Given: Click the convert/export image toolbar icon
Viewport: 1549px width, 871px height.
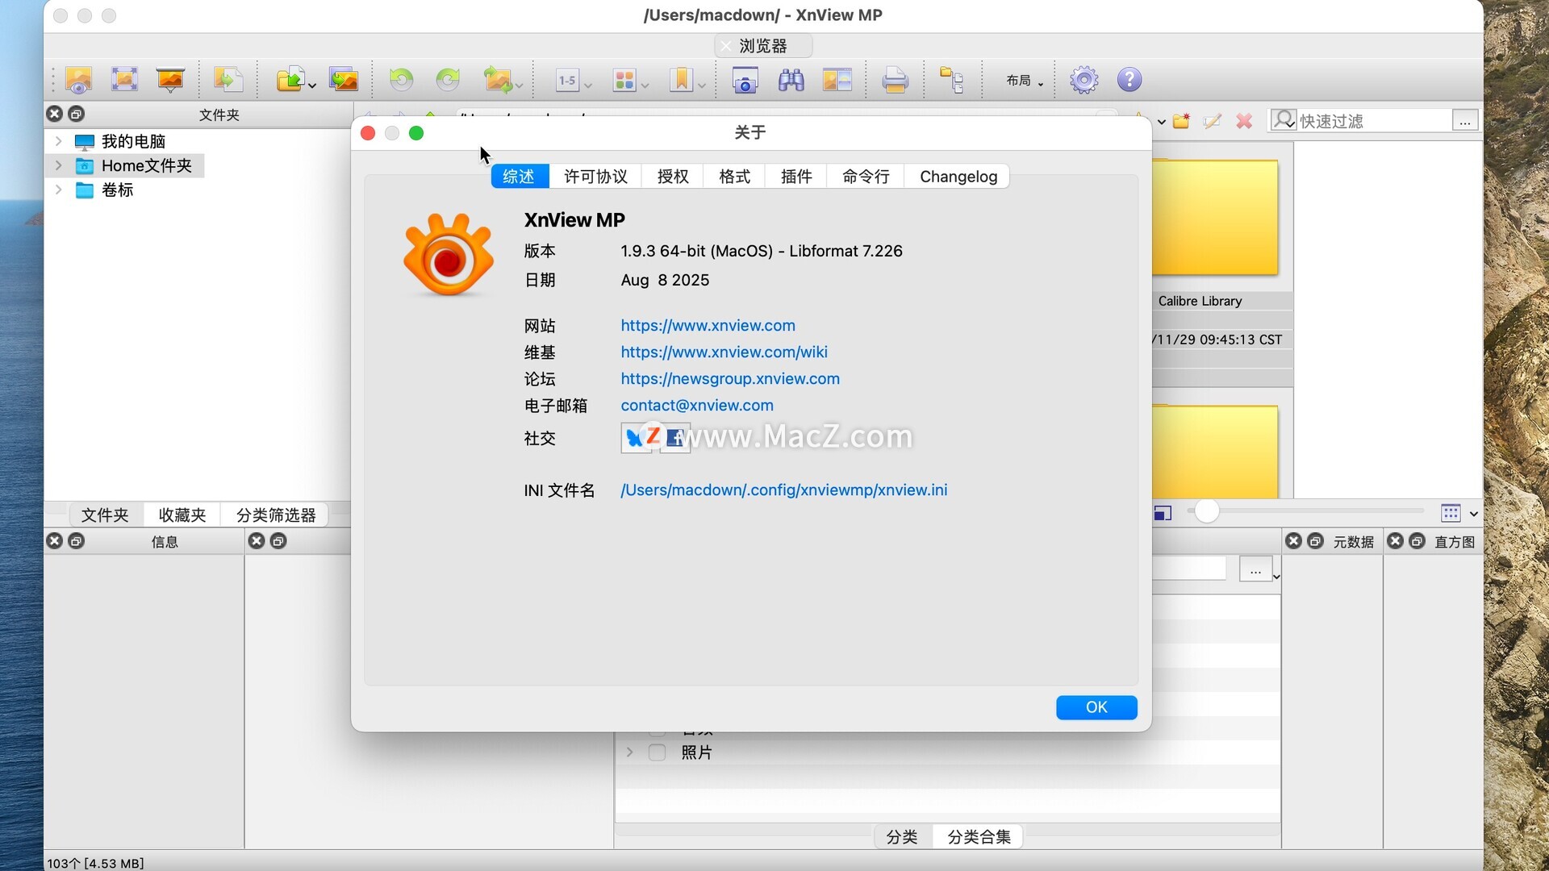Looking at the screenshot, I should [x=228, y=80].
